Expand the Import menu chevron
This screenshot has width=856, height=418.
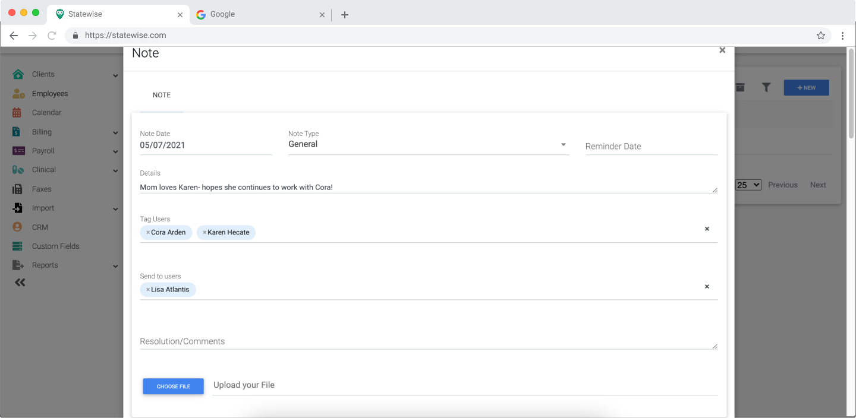pos(115,209)
